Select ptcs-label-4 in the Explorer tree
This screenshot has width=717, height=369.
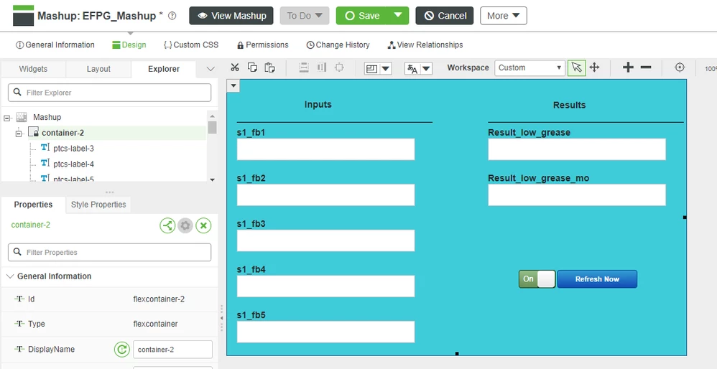pos(73,164)
